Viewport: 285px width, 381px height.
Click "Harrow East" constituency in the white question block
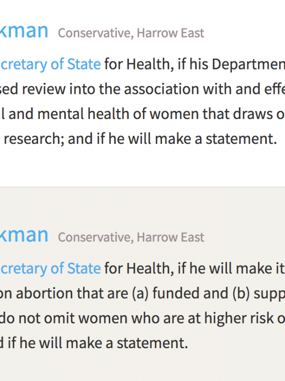[x=171, y=33]
